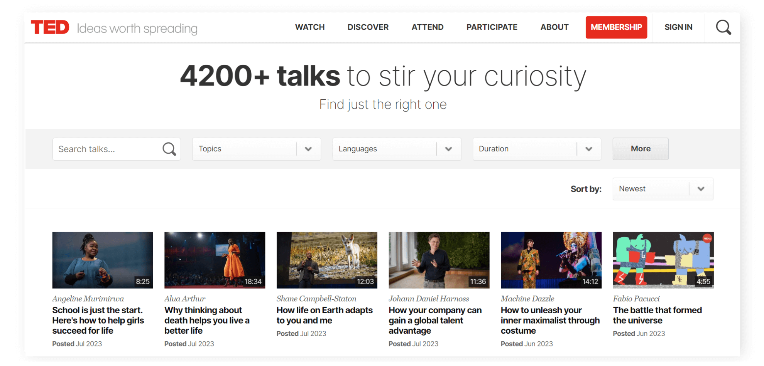This screenshot has height=366, width=764.
Task: Click SIGN IN link
Action: pyautogui.click(x=678, y=27)
